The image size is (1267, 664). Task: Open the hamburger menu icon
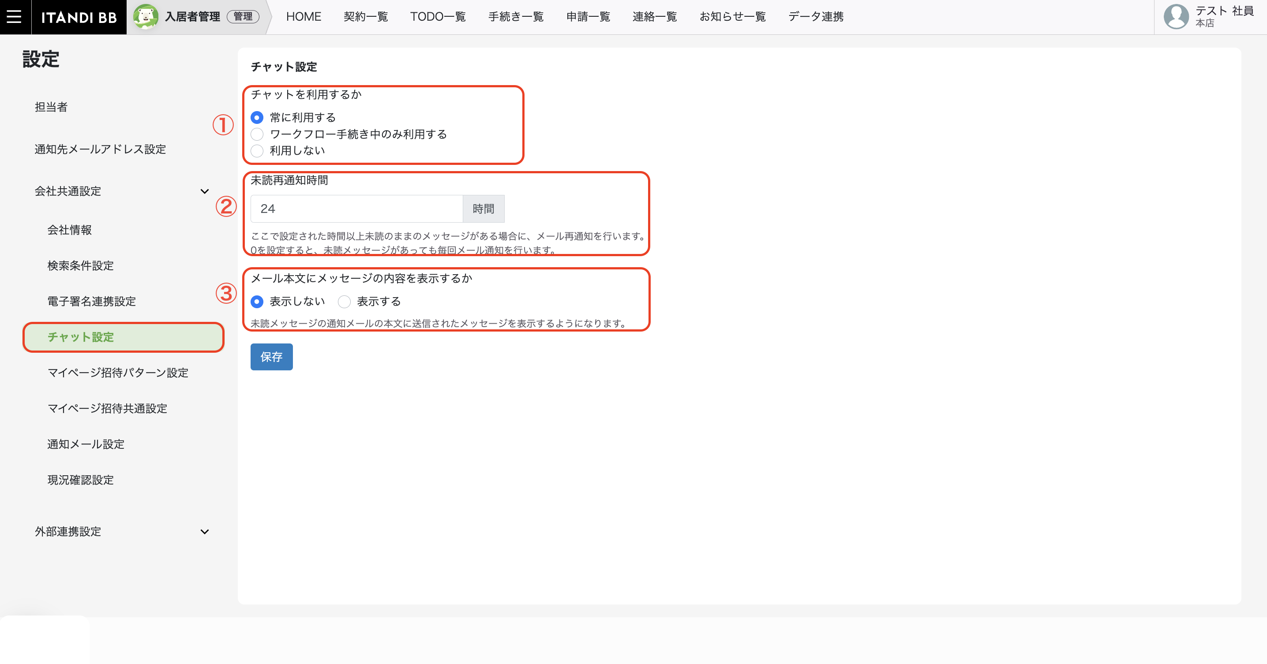pyautogui.click(x=14, y=17)
